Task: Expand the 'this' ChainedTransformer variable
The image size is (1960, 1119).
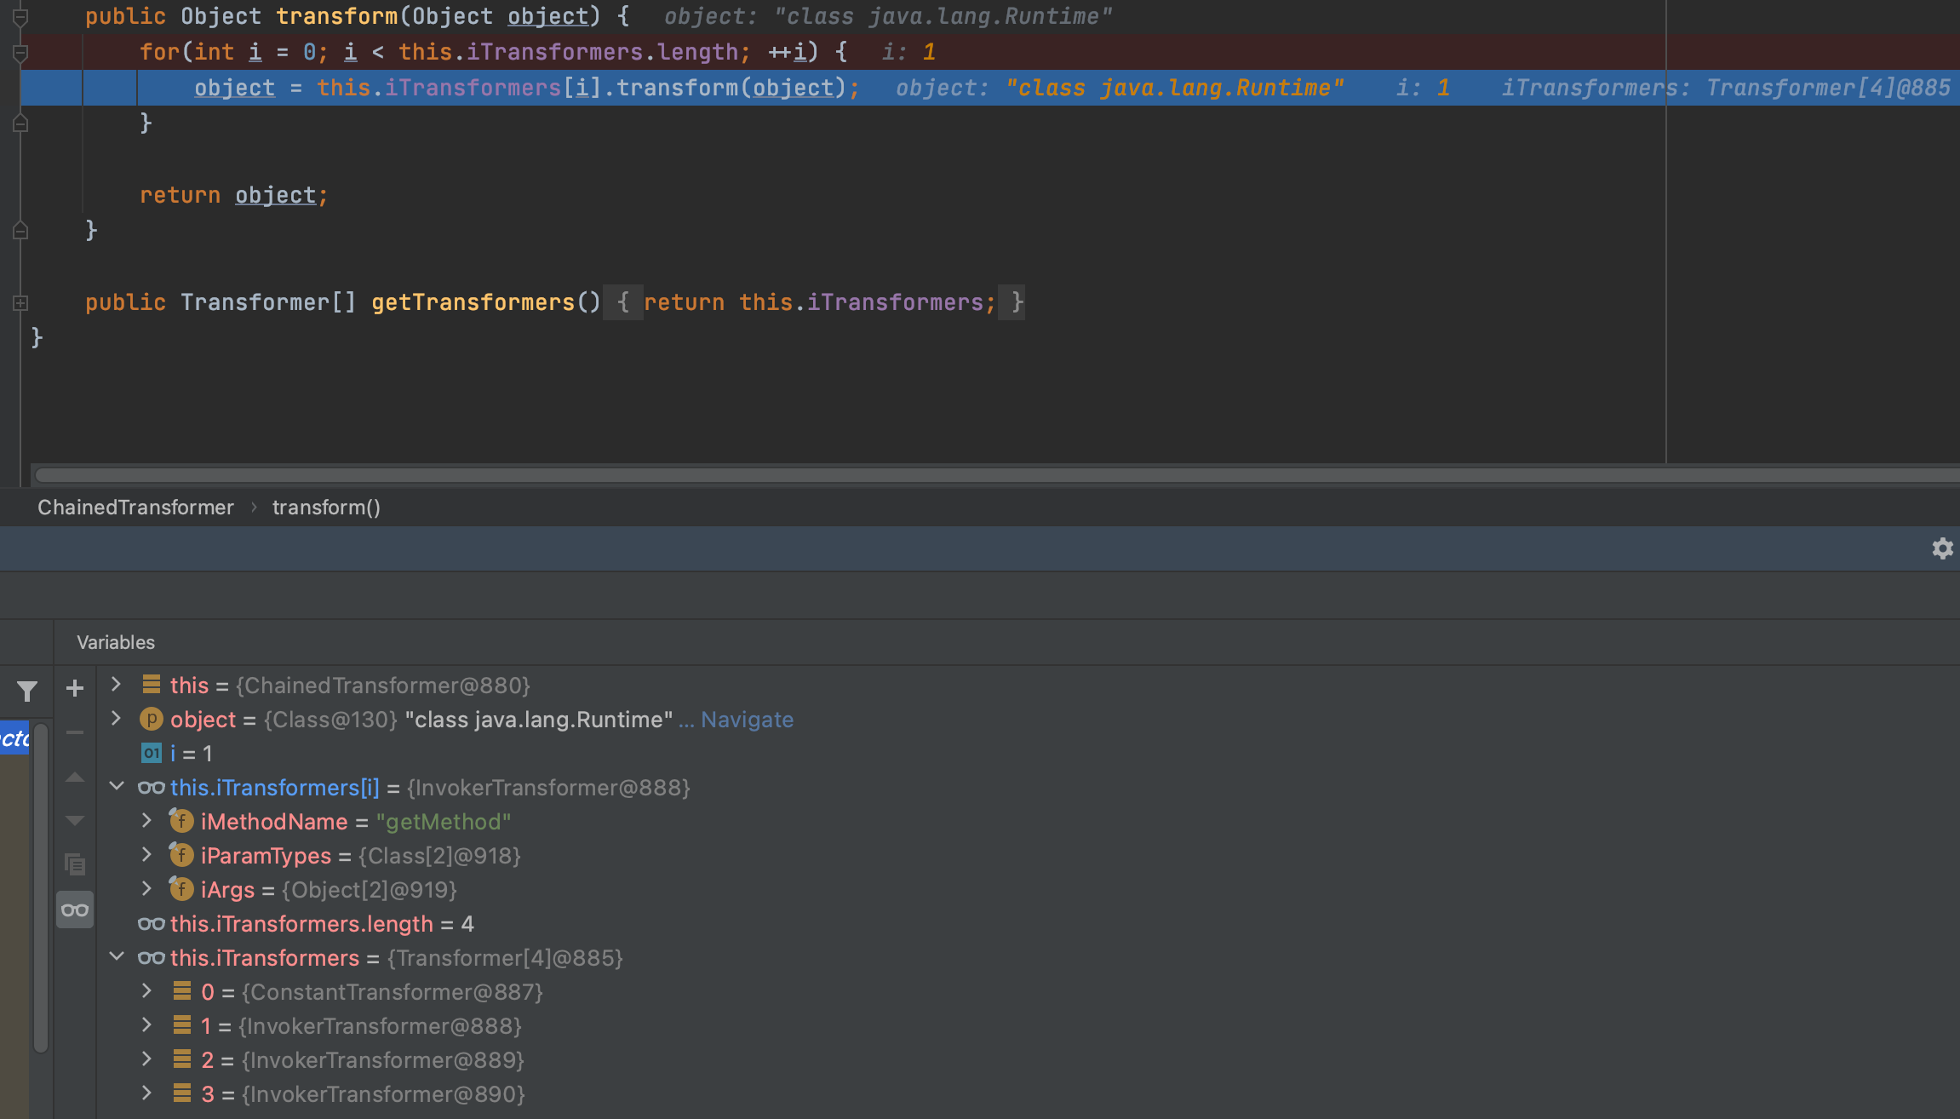Action: (x=116, y=685)
